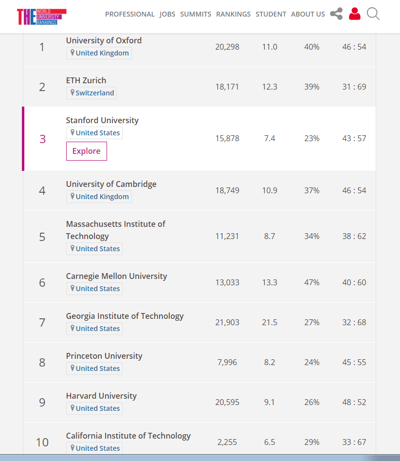This screenshot has height=461, width=400.
Task: Click the location pin beside Switzerland
Action: pyautogui.click(x=73, y=92)
